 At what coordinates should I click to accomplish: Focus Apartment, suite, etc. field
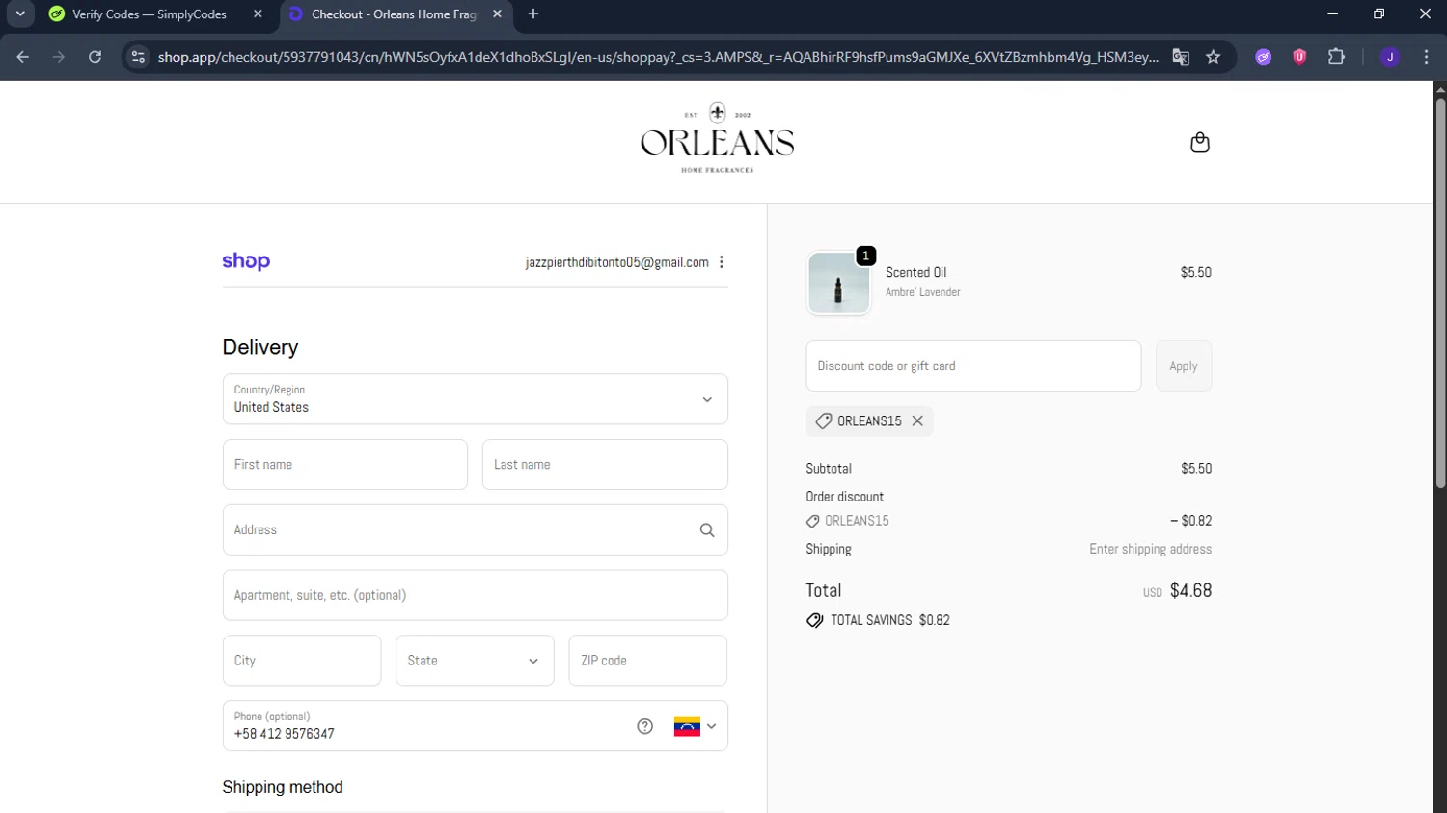[475, 596]
